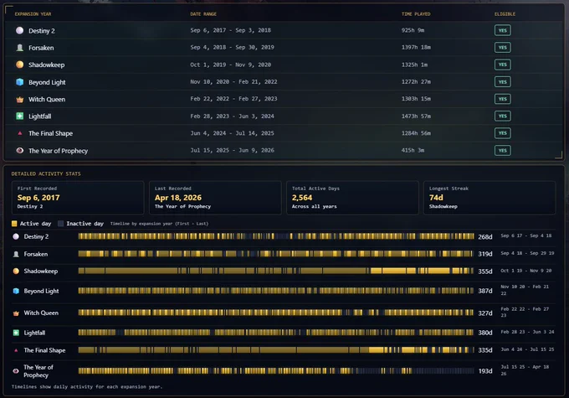Click the YES badge for Beyond Light
Viewport: 569px width, 398px height.
503,82
